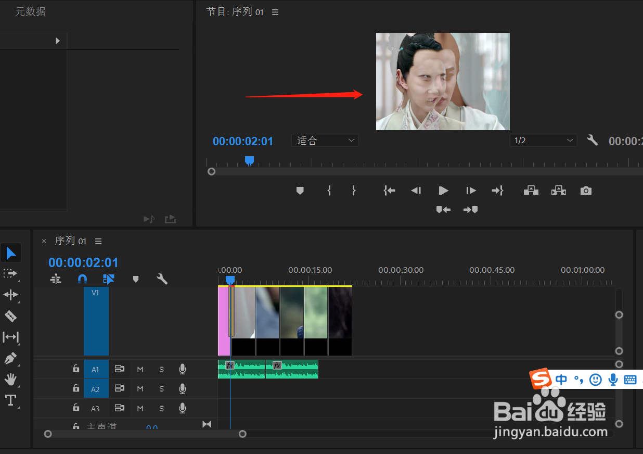Mark In point in program monitor
643x454 pixels.
click(x=329, y=191)
